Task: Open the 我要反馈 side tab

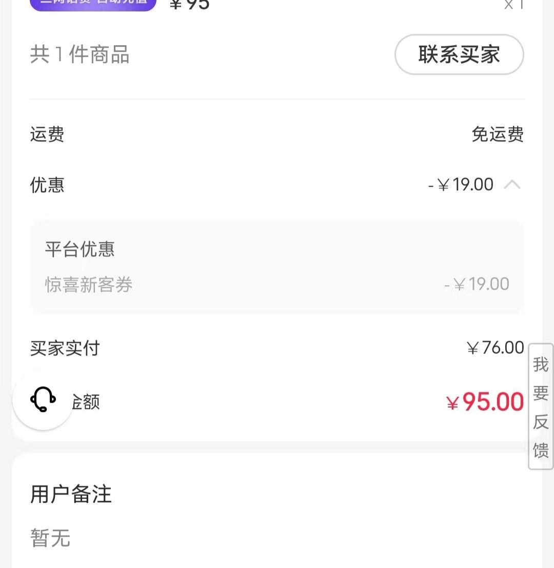Action: click(541, 406)
